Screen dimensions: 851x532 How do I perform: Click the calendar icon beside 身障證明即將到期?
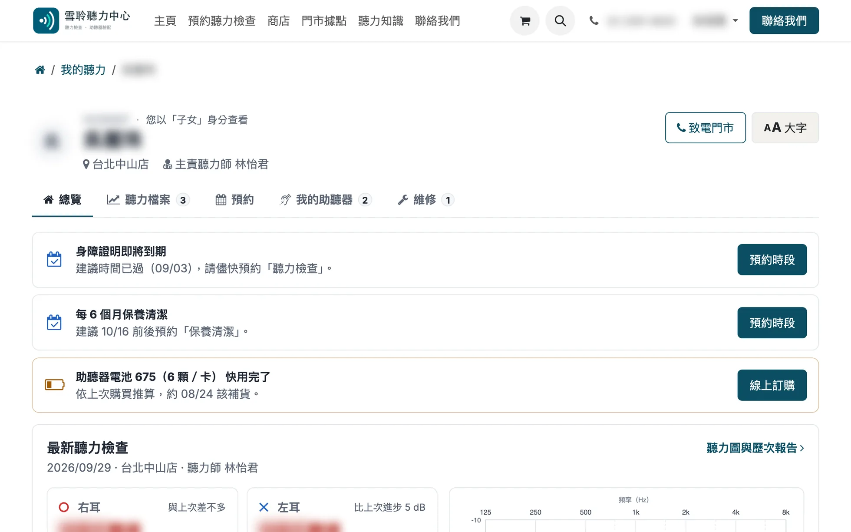tap(54, 260)
